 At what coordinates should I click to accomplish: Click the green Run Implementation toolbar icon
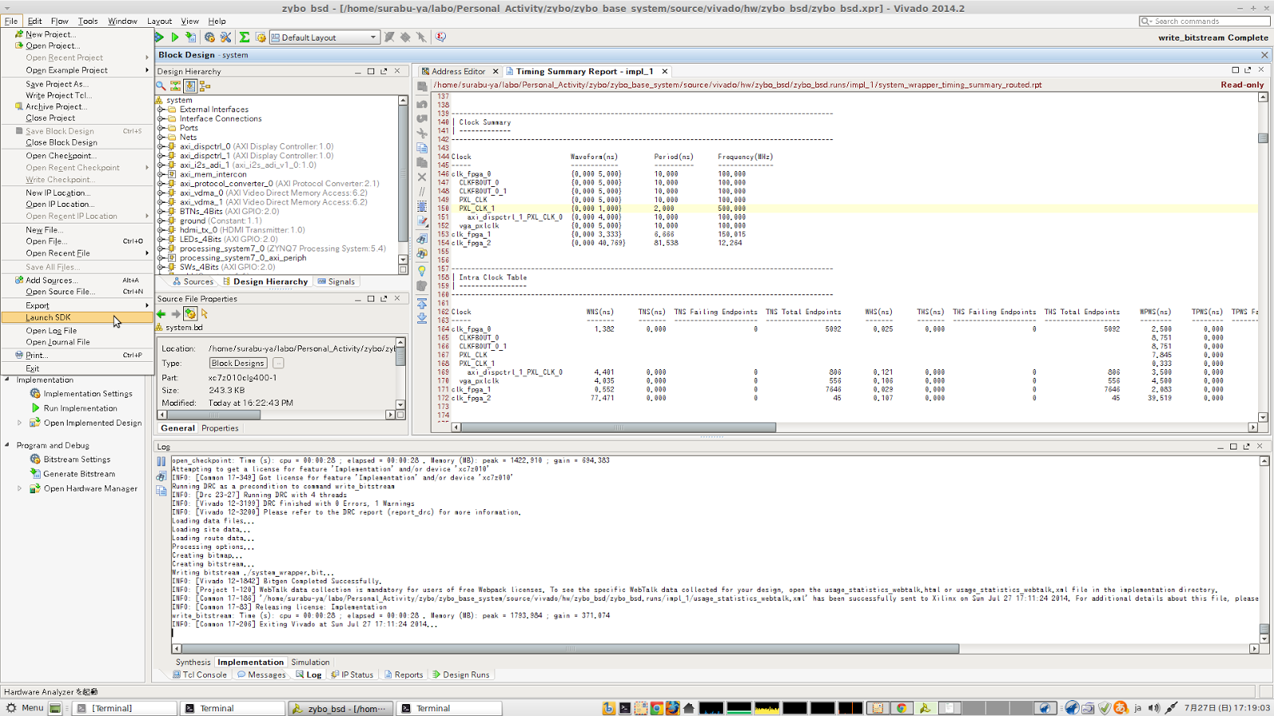click(175, 37)
